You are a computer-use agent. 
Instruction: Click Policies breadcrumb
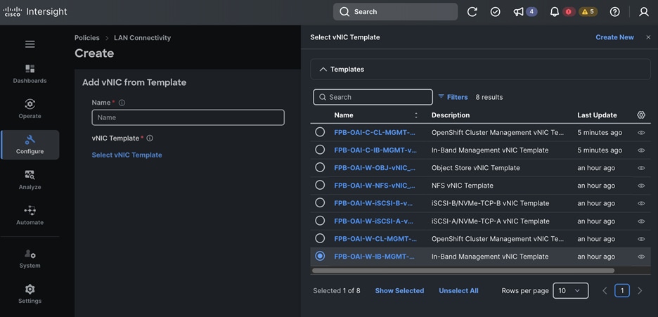87,38
